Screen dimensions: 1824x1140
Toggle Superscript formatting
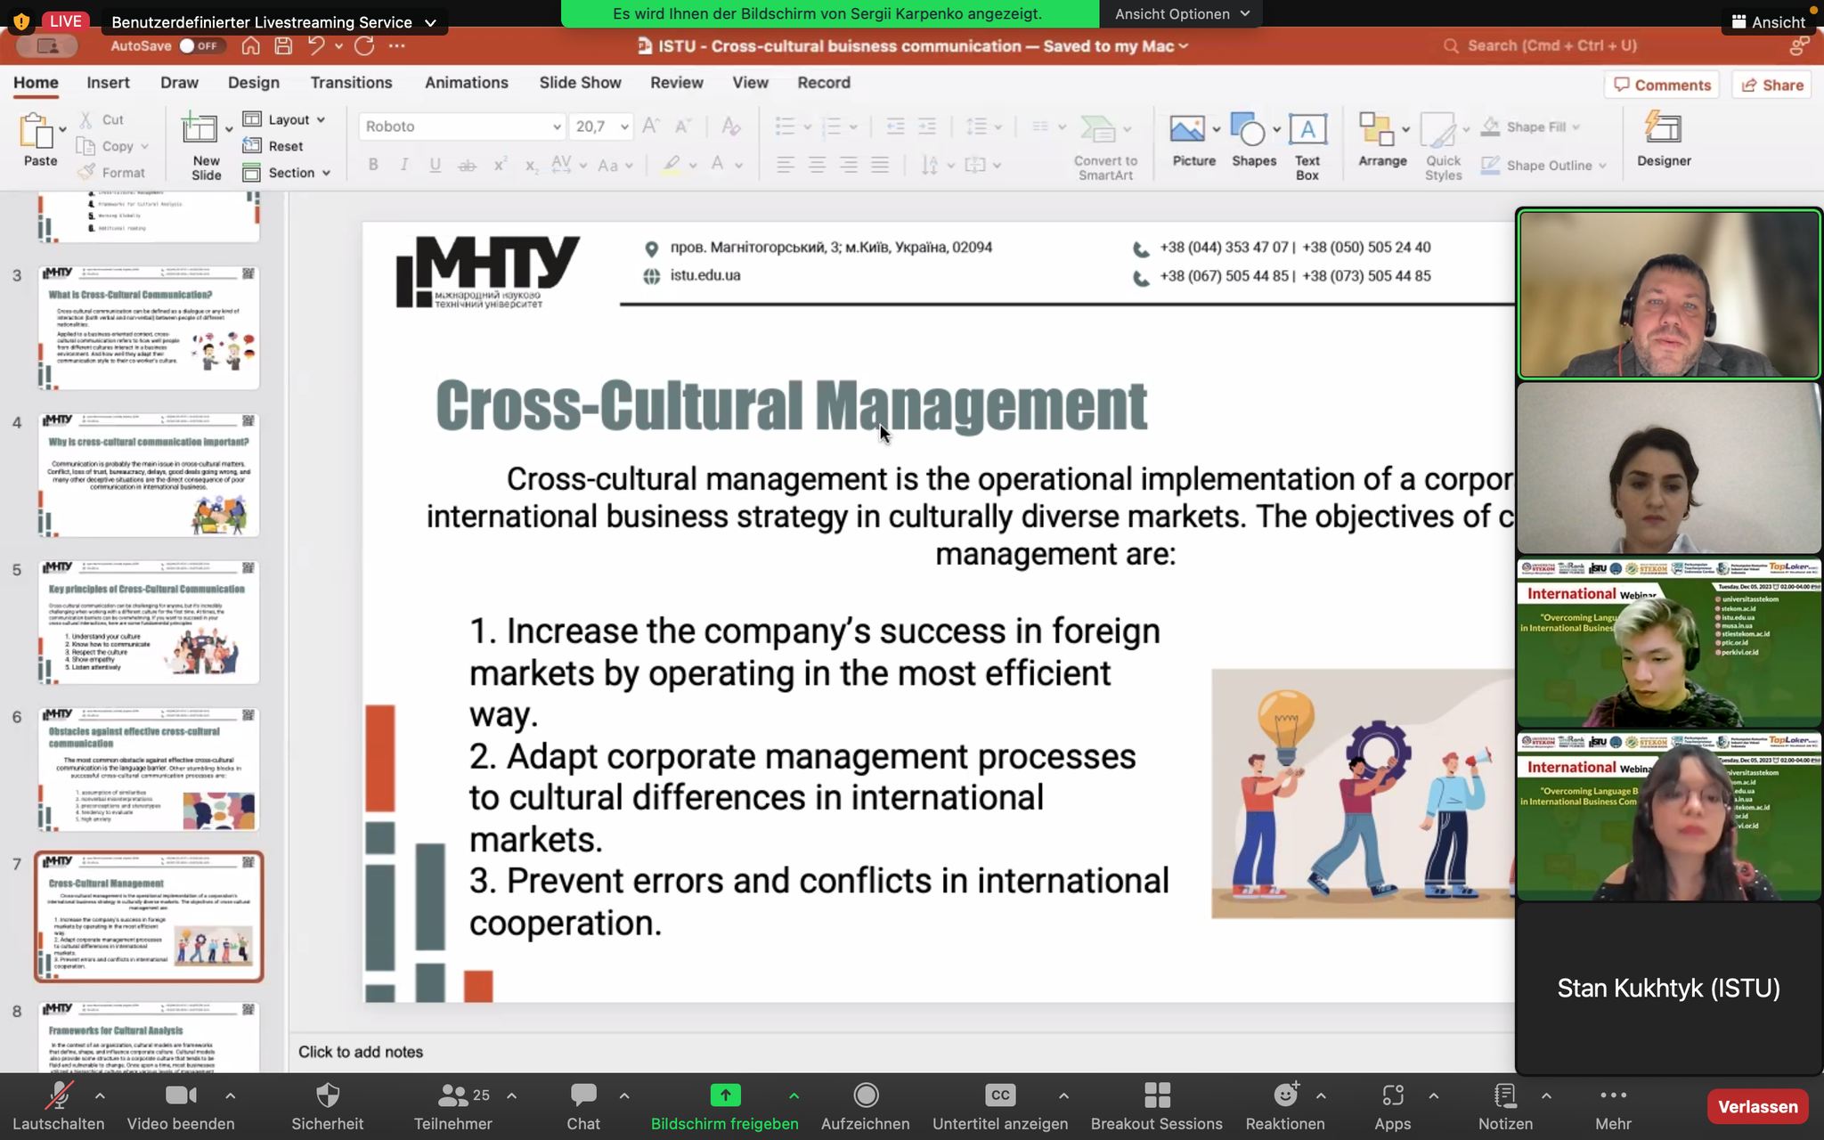click(x=500, y=165)
